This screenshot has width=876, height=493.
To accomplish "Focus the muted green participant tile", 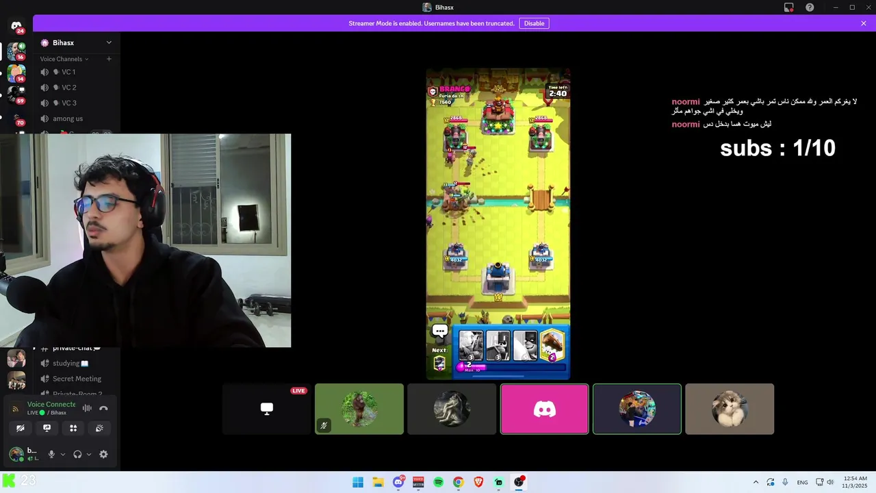I will point(359,409).
